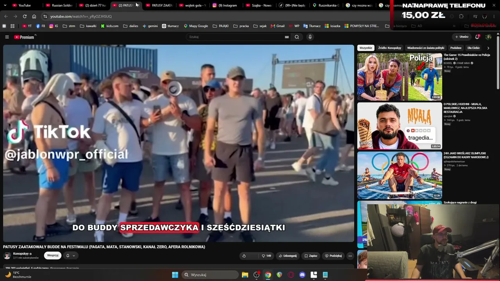Click the Wesprzyj button

(53, 256)
